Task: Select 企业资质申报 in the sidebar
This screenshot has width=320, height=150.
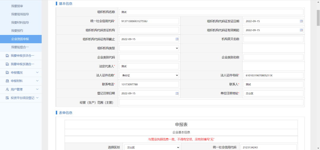Action: (x=20, y=39)
